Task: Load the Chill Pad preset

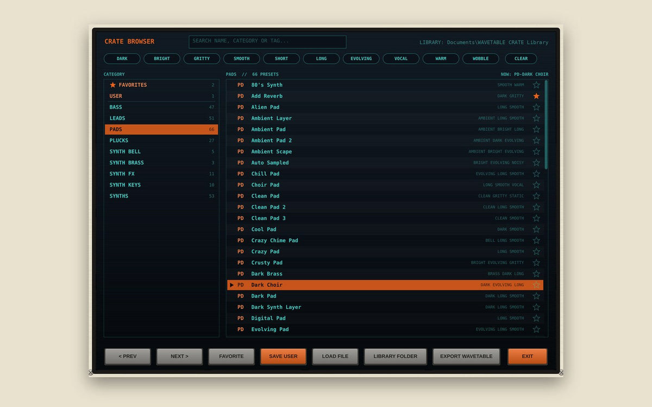Action: (385, 174)
